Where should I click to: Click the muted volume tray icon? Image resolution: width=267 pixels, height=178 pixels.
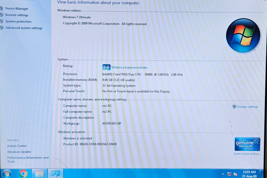[x=236, y=174]
